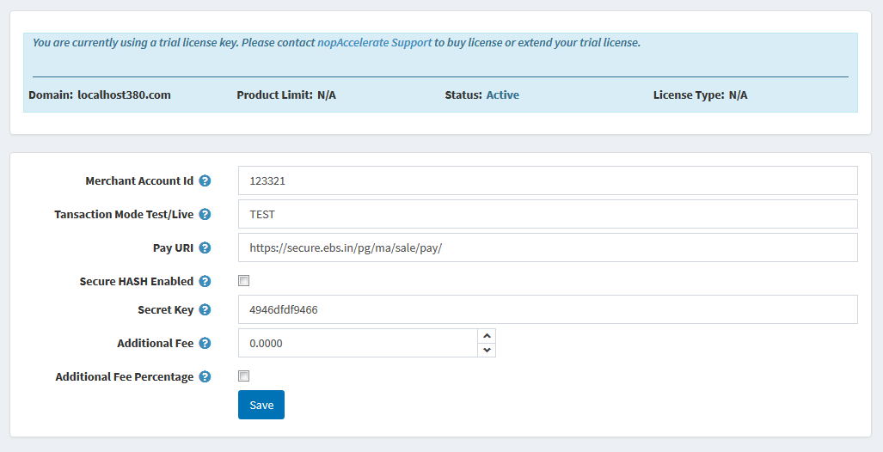Click help icon for Secure HASH Enabled
883x452 pixels.
pyautogui.click(x=205, y=282)
